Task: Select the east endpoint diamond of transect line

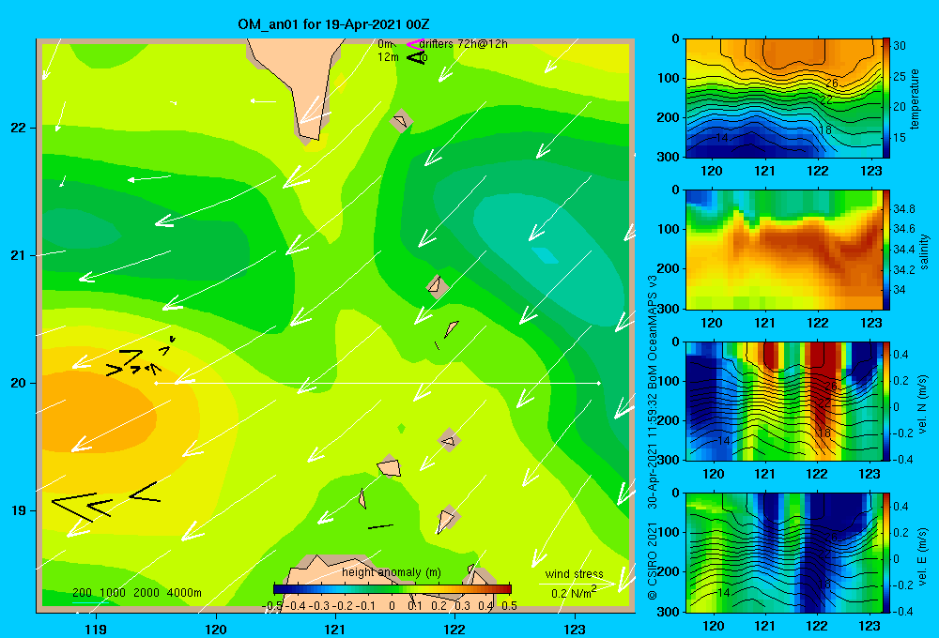Action: (x=599, y=383)
